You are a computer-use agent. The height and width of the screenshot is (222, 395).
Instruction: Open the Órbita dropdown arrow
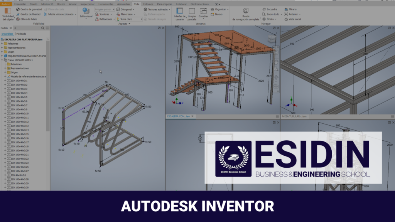(x=276, y=19)
